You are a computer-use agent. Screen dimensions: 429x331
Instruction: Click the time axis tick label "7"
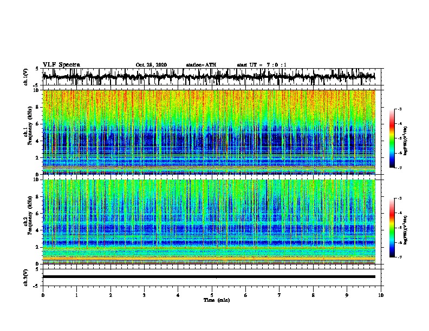(279, 295)
